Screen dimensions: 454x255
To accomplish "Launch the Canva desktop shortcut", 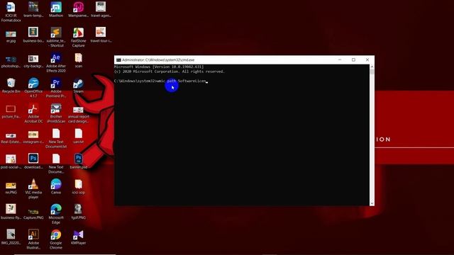I will coord(56,184).
